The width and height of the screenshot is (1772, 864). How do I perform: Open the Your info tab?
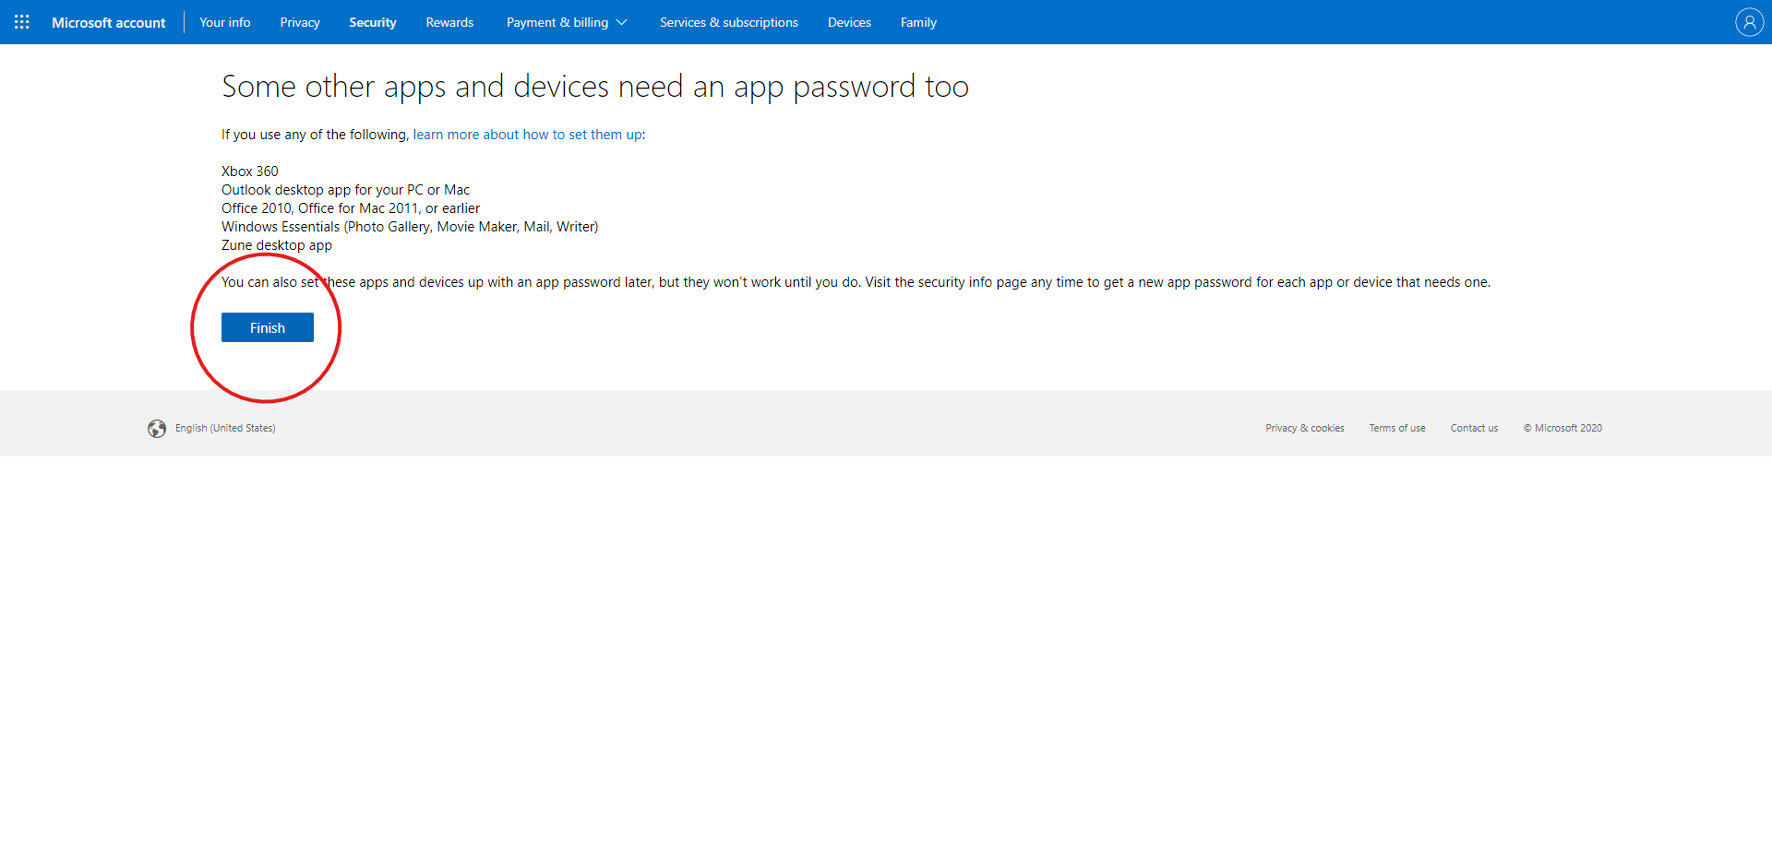pos(225,22)
